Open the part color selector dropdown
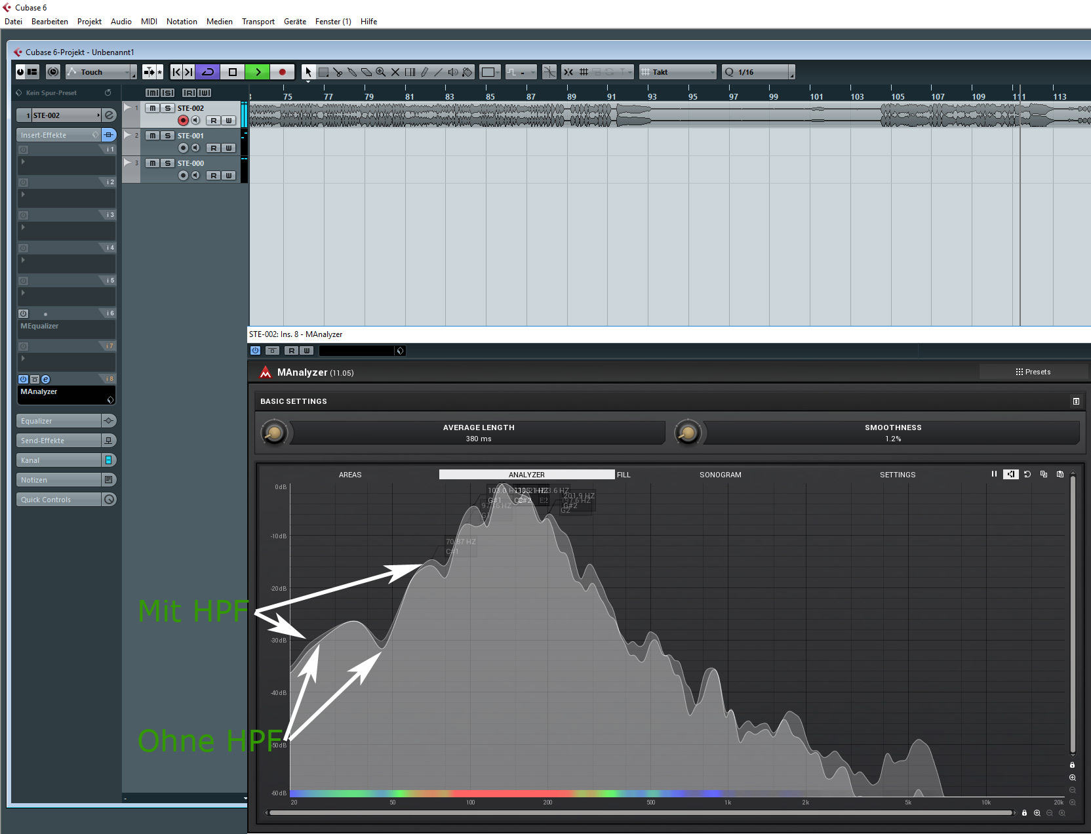1091x834 pixels. [490, 72]
